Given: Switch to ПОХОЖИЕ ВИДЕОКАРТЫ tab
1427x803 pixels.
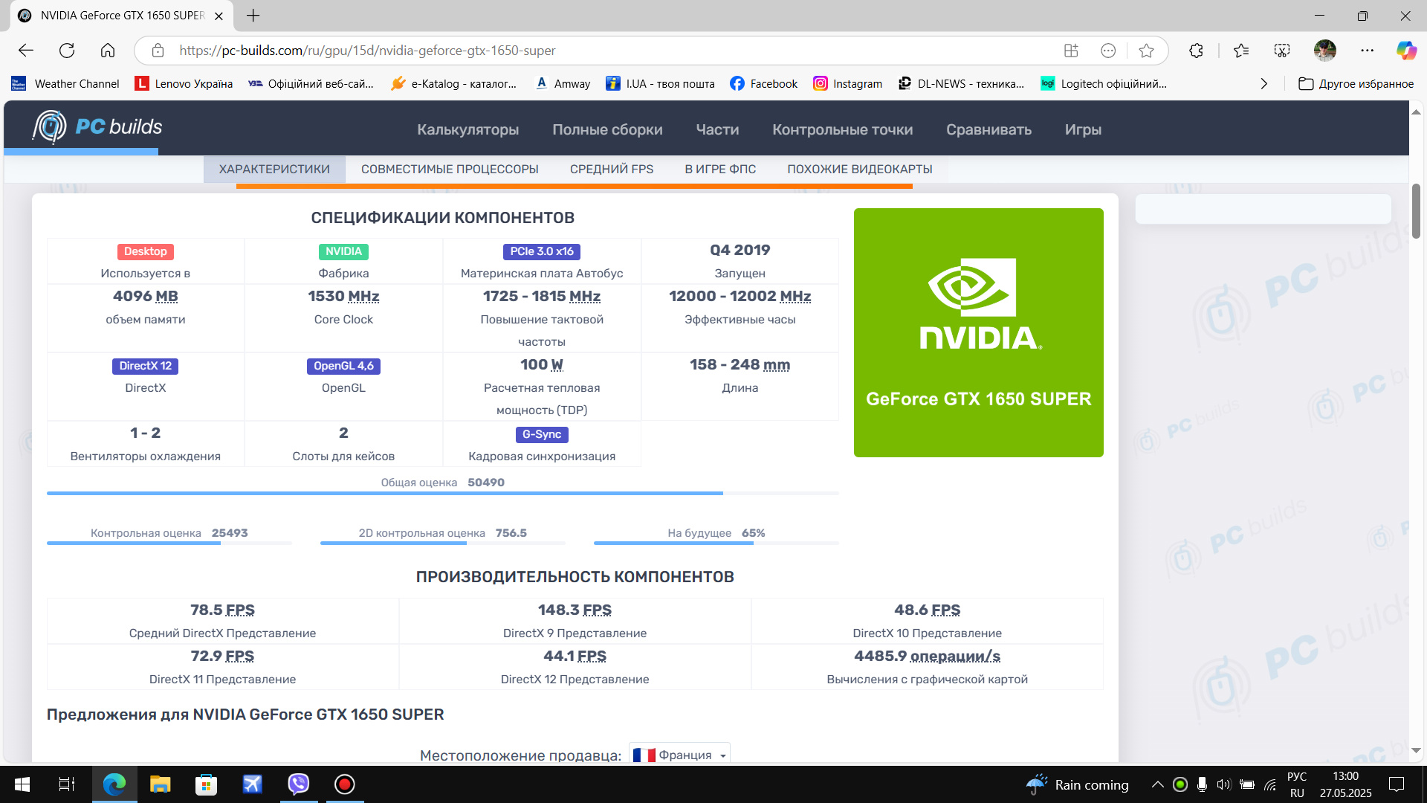Looking at the screenshot, I should coord(860,170).
